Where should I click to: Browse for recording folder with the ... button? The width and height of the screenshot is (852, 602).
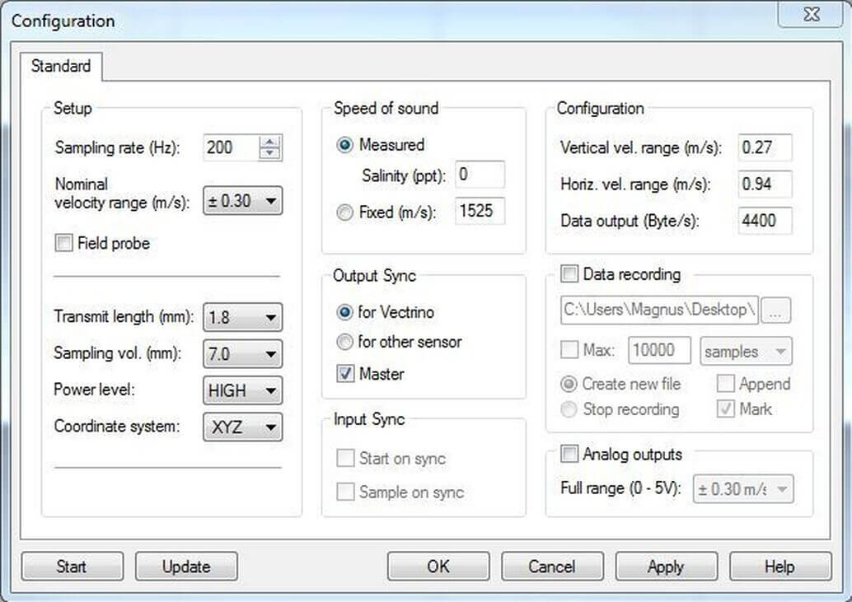point(775,310)
